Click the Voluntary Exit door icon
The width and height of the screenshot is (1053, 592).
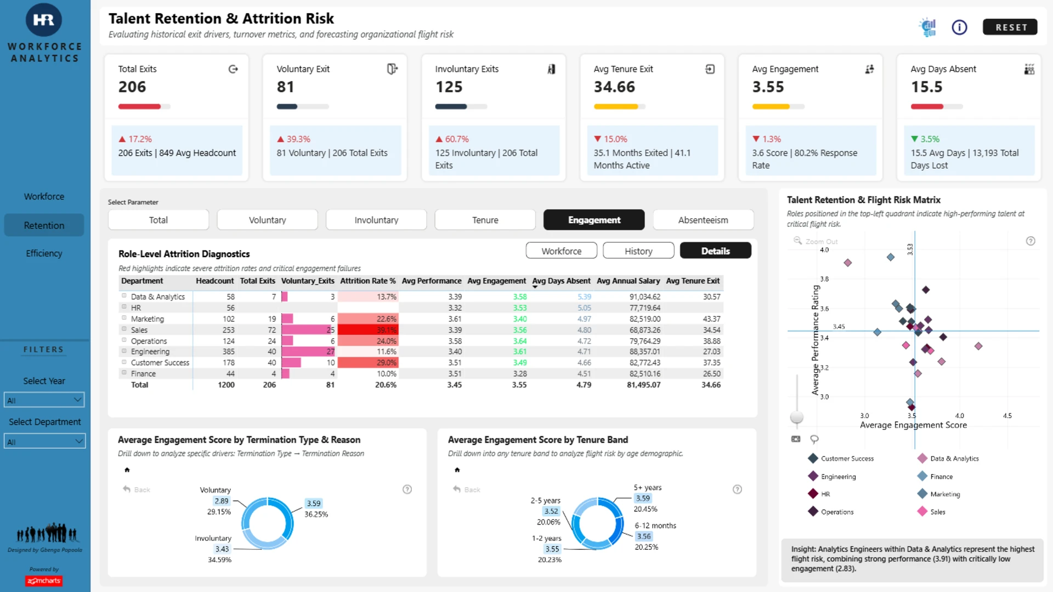click(392, 69)
